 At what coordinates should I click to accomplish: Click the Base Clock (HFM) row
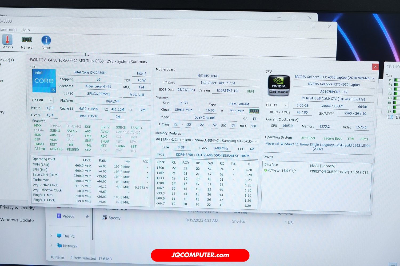[90, 176]
